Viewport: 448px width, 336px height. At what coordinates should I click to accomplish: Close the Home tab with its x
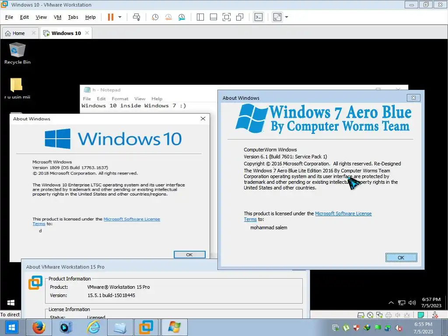[33, 33]
